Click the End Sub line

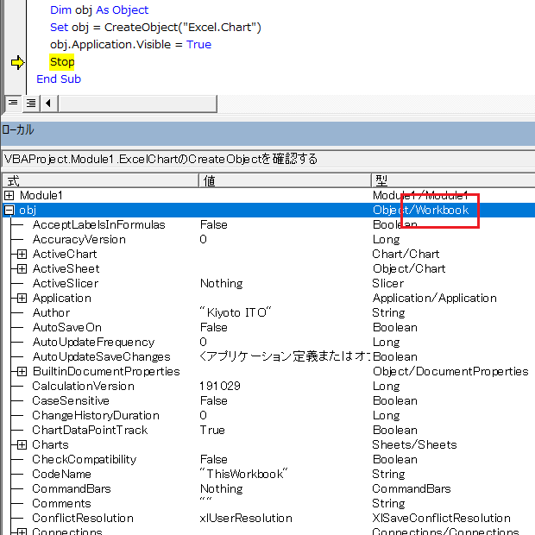coord(59,79)
